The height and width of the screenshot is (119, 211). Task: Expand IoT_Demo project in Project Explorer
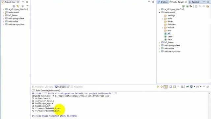[x=3, y=16]
